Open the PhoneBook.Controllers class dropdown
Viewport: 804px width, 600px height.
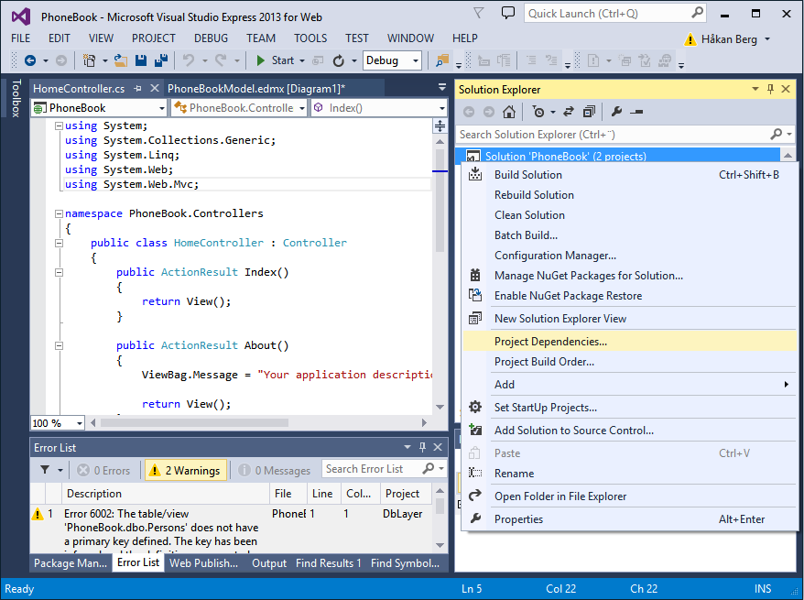coord(302,108)
